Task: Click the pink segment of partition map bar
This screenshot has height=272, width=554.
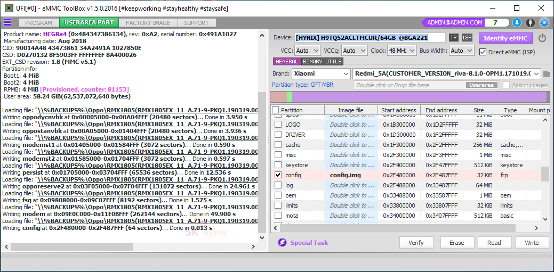Action: [278, 97]
